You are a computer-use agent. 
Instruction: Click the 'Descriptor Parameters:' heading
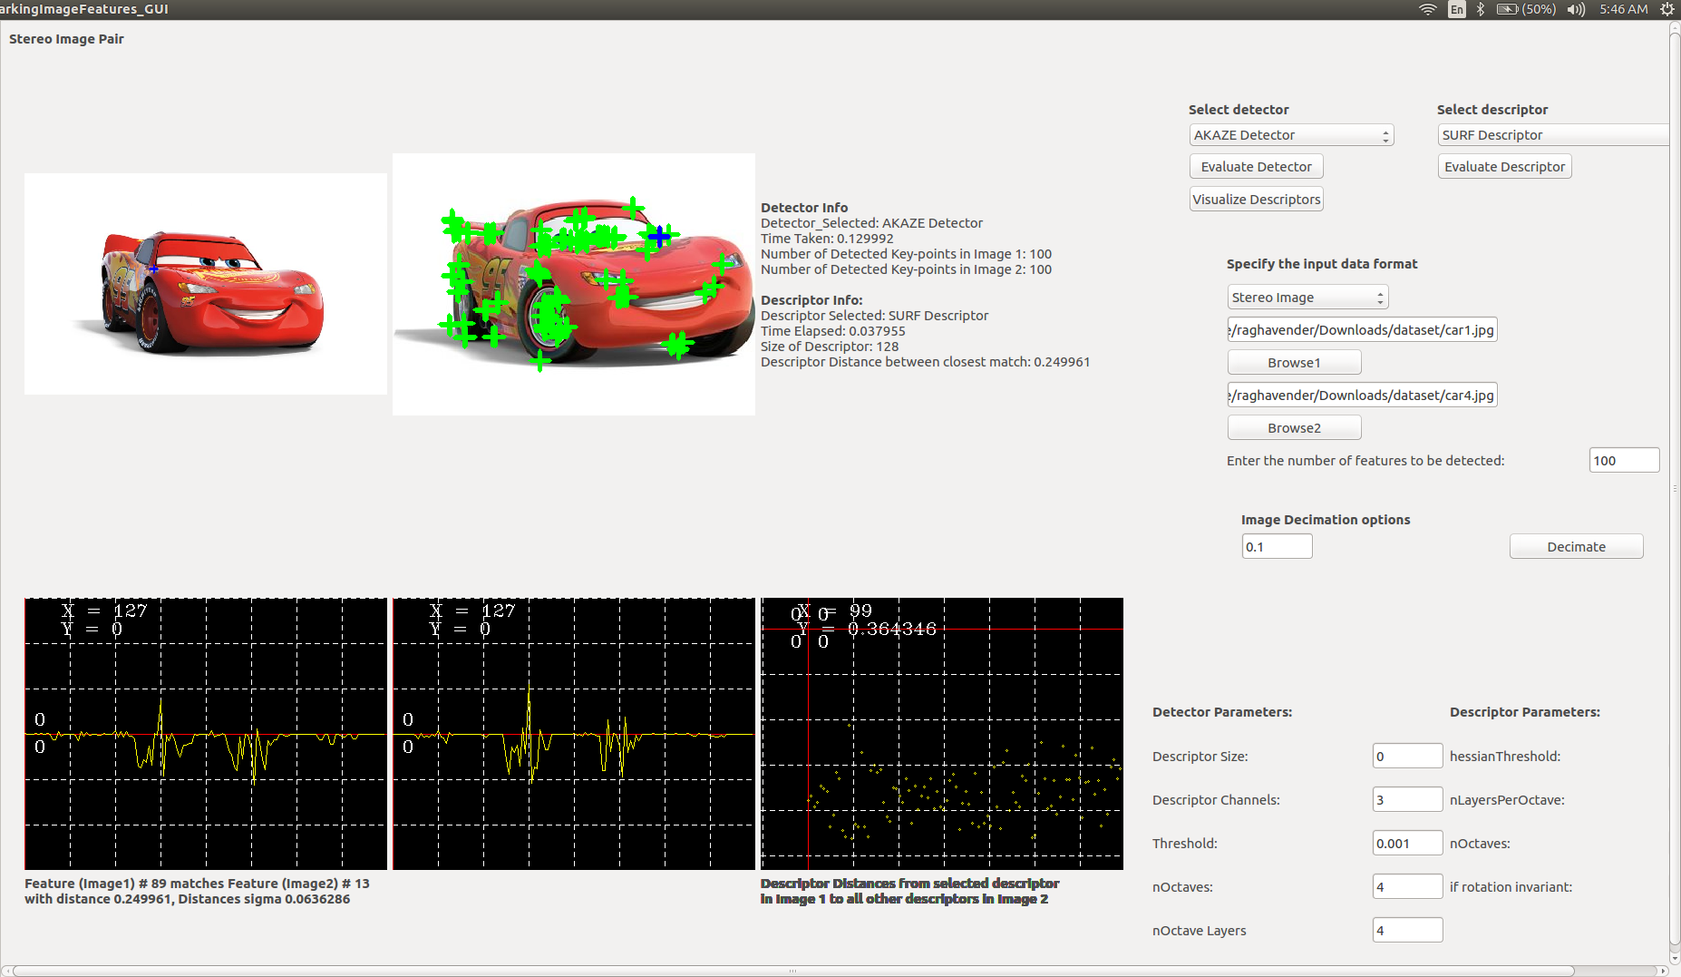[x=1525, y=712]
